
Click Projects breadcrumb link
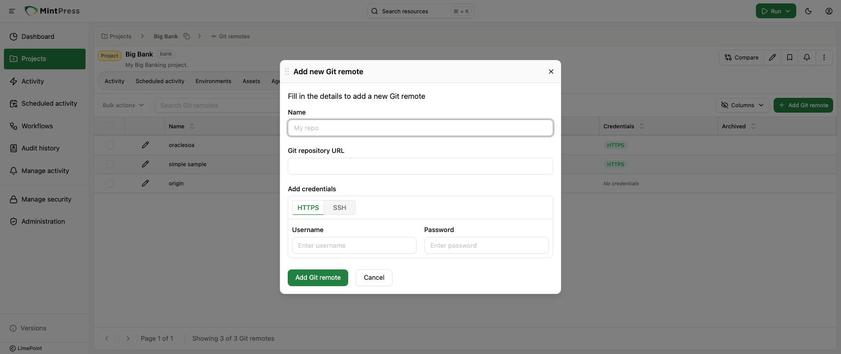coord(116,36)
